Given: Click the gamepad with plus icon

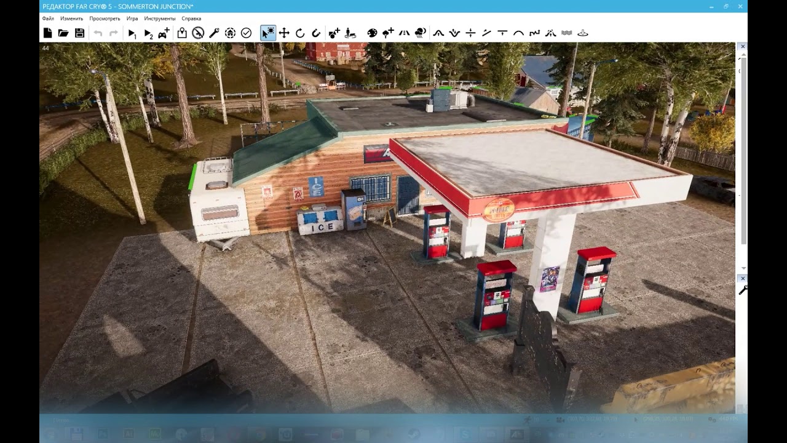Looking at the screenshot, I should coord(164,33).
